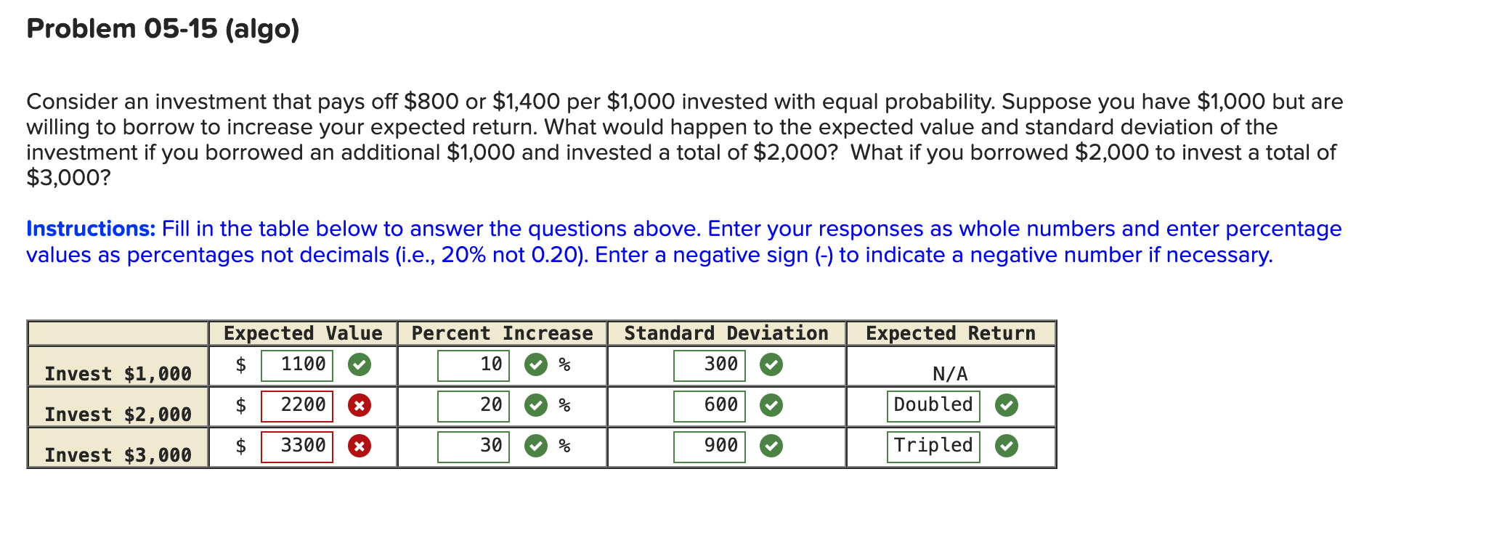Click the checkmark next to standard deviation 300
The width and height of the screenshot is (1486, 559).
point(771,365)
